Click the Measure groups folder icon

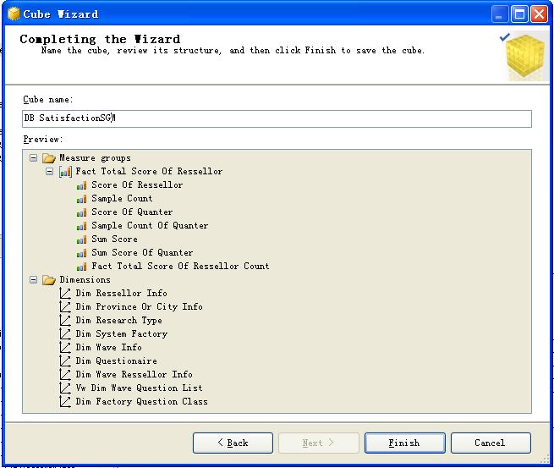49,157
